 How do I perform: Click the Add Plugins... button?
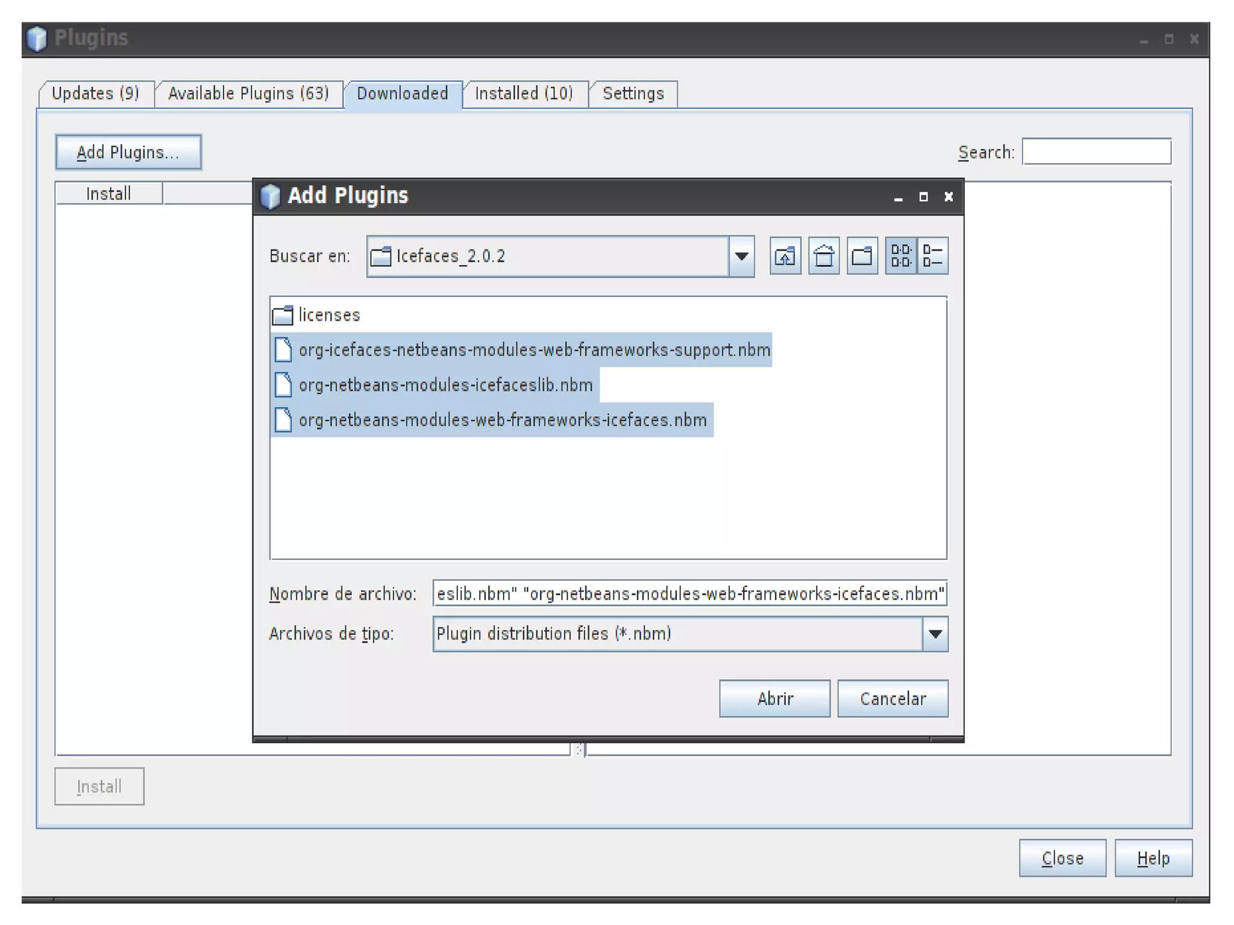128,152
